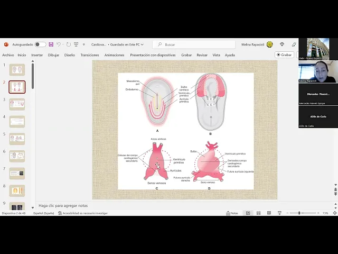Viewport: 338px width, 254px height.
Task: Switch to Slide Sorter view icon
Action: [x=258, y=213]
